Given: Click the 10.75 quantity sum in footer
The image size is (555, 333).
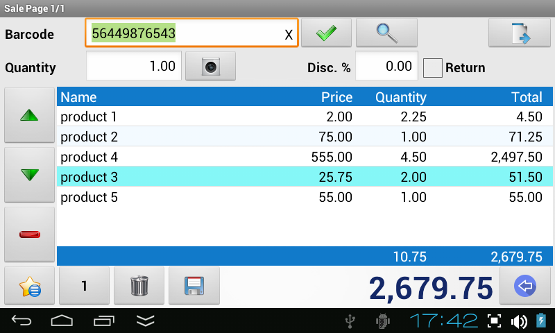Looking at the screenshot, I should pos(410,257).
